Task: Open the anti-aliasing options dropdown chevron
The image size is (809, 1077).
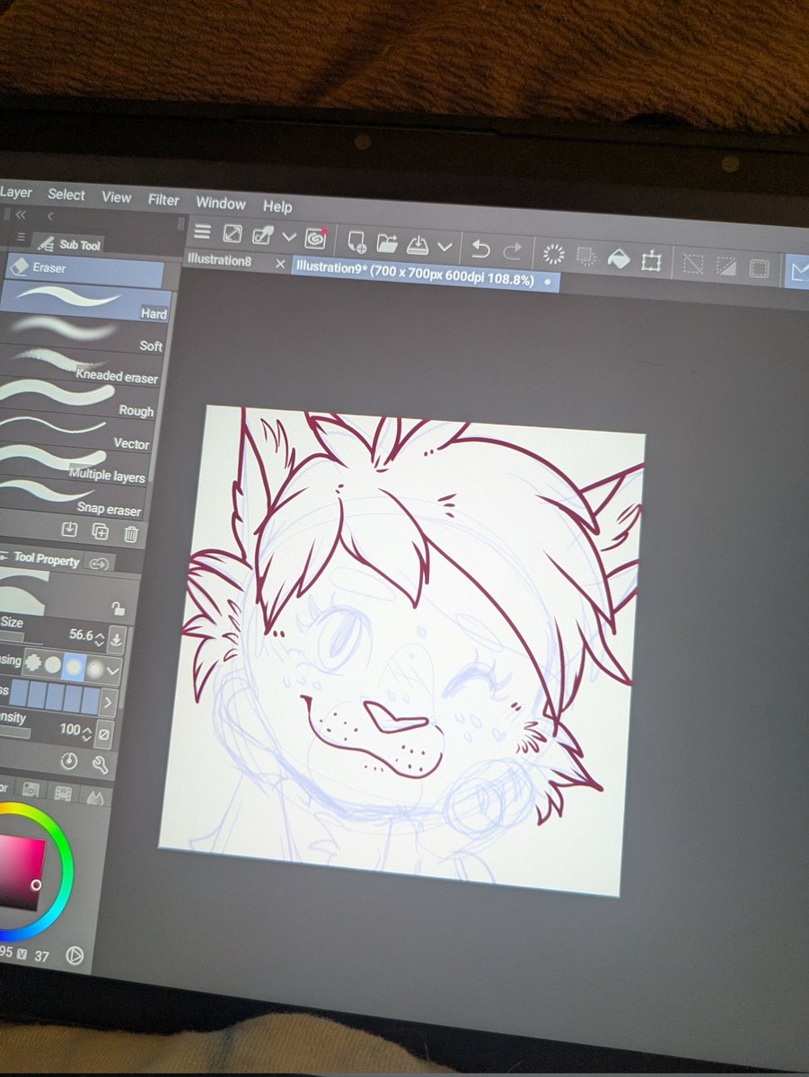Action: click(x=113, y=671)
